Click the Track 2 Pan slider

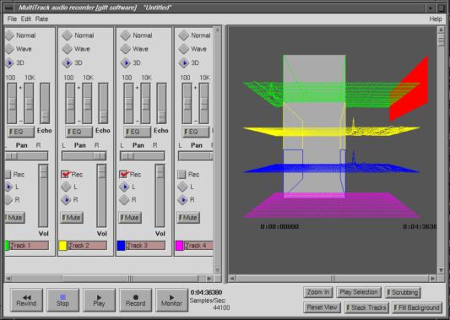(84, 156)
